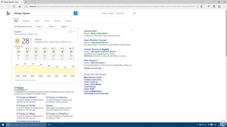
Task: Switch to the Imágenes tab
Action: click(x=26, y=21)
